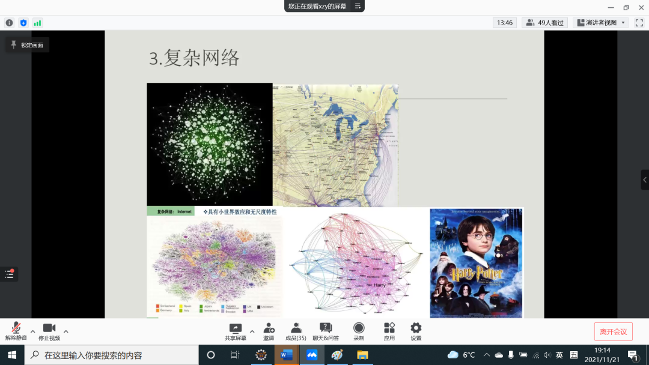The width and height of the screenshot is (649, 365).
Task: Open Chat & Q&A (聊天&问答)
Action: (x=326, y=331)
